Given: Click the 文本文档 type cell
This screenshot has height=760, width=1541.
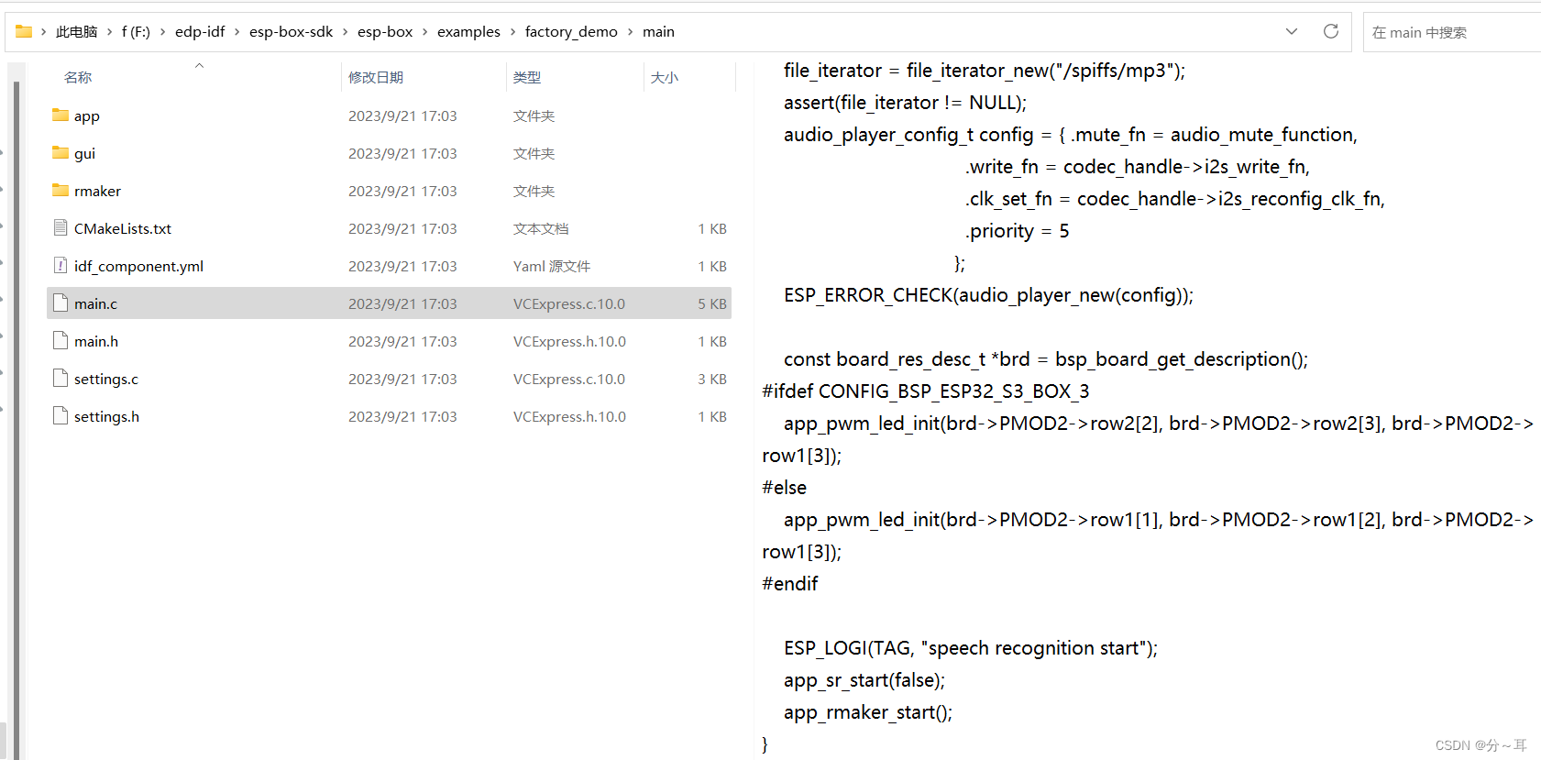Looking at the screenshot, I should pyautogui.click(x=541, y=229).
